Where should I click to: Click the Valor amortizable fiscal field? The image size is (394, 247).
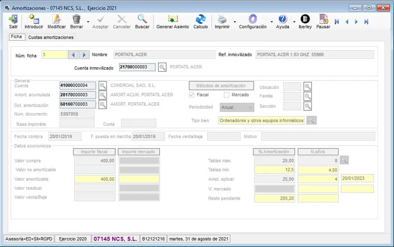click(95, 179)
